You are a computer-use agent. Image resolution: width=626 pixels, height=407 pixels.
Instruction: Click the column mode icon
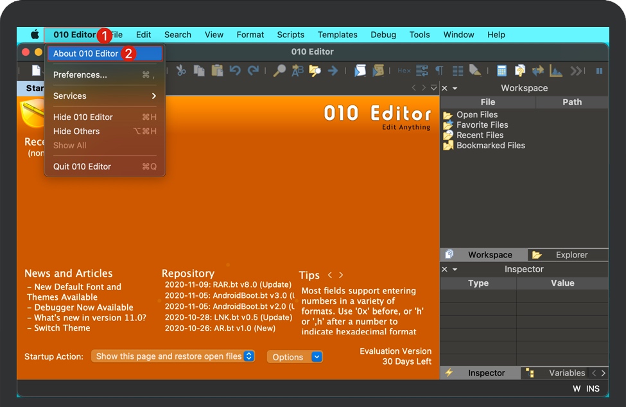tap(458, 71)
